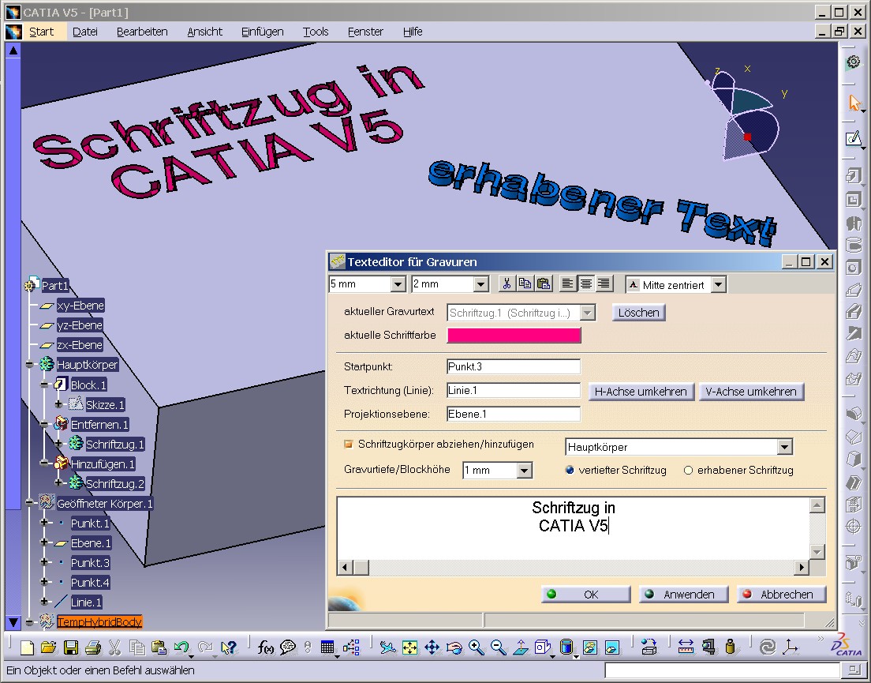Select Entfernen.1 in the specification tree
Screen dimensions: 871x683
click(x=99, y=425)
